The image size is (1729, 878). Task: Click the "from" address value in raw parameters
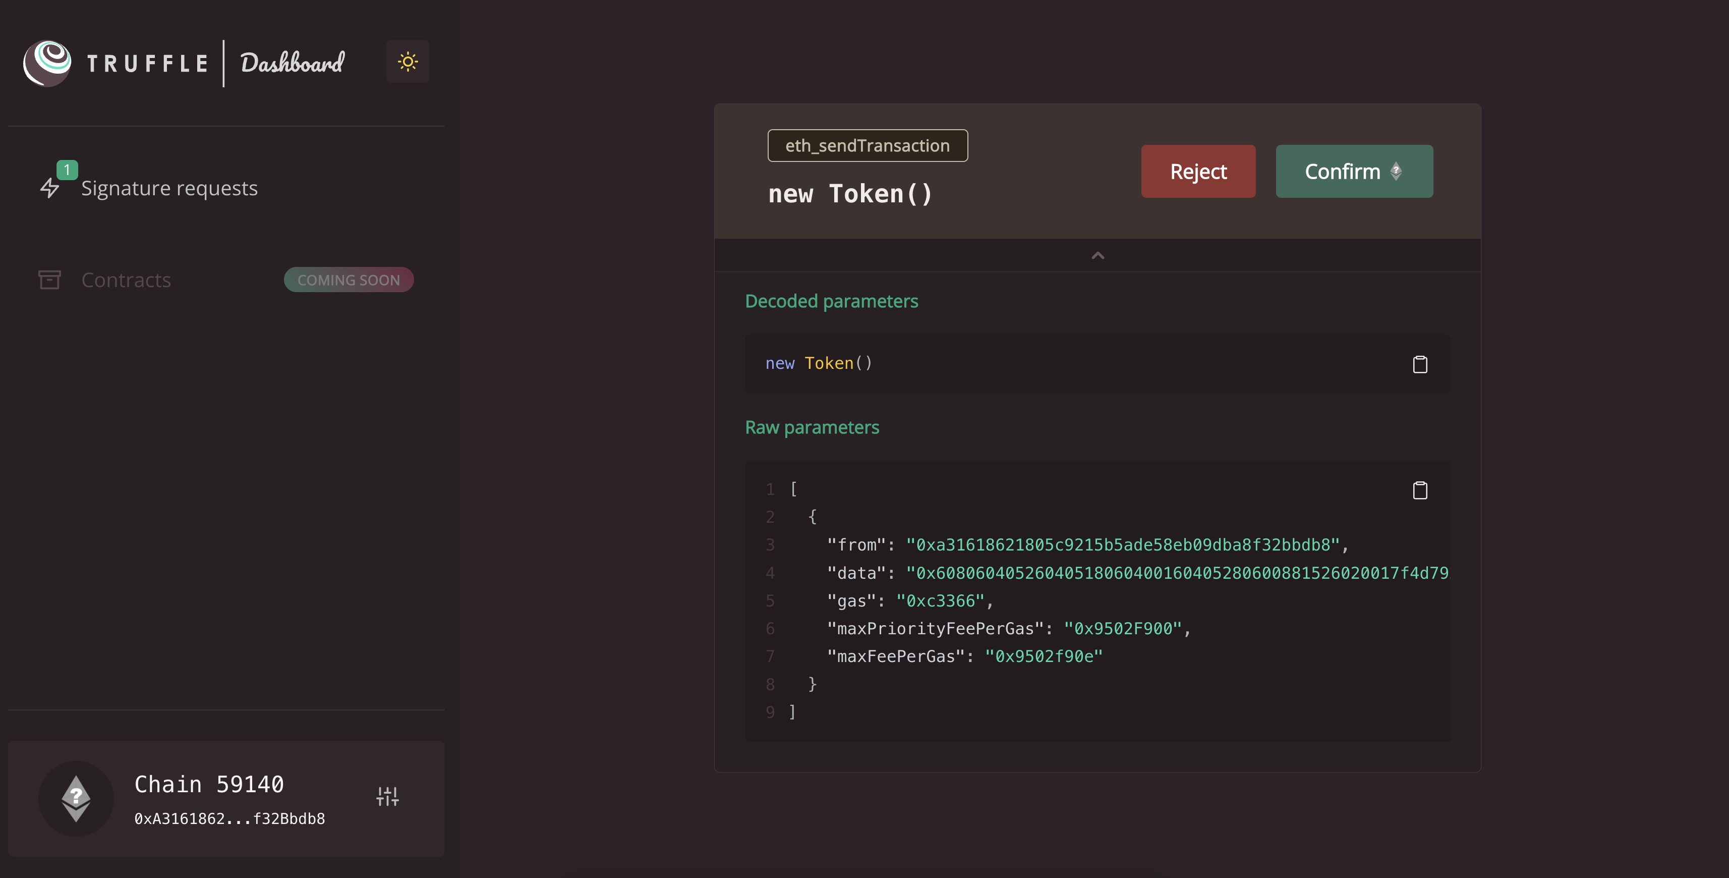(1123, 545)
